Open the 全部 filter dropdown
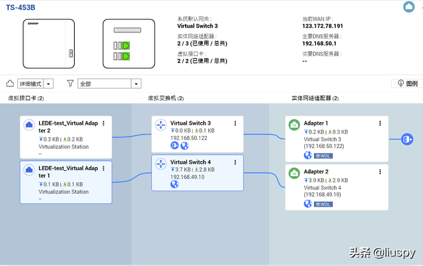The width and height of the screenshot is (423, 266). [109, 84]
